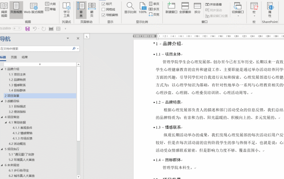The height and width of the screenshot is (179, 284).
Task: Open 草稿 draft view
Action: [x=50, y=9]
